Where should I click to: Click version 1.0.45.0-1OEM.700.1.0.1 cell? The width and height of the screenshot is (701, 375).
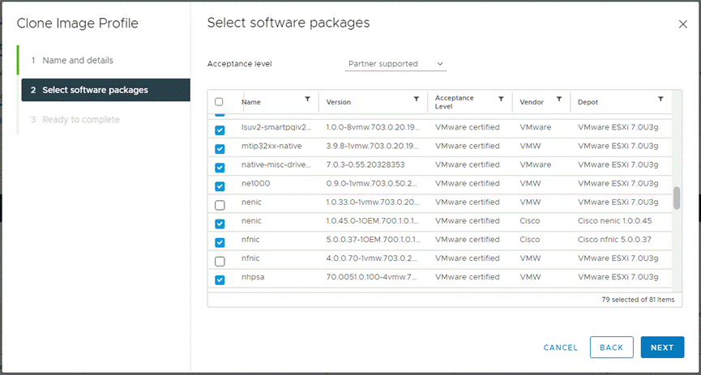click(374, 221)
